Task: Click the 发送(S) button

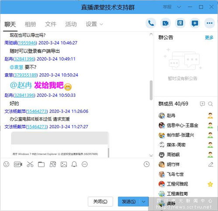Action: pos(129,201)
